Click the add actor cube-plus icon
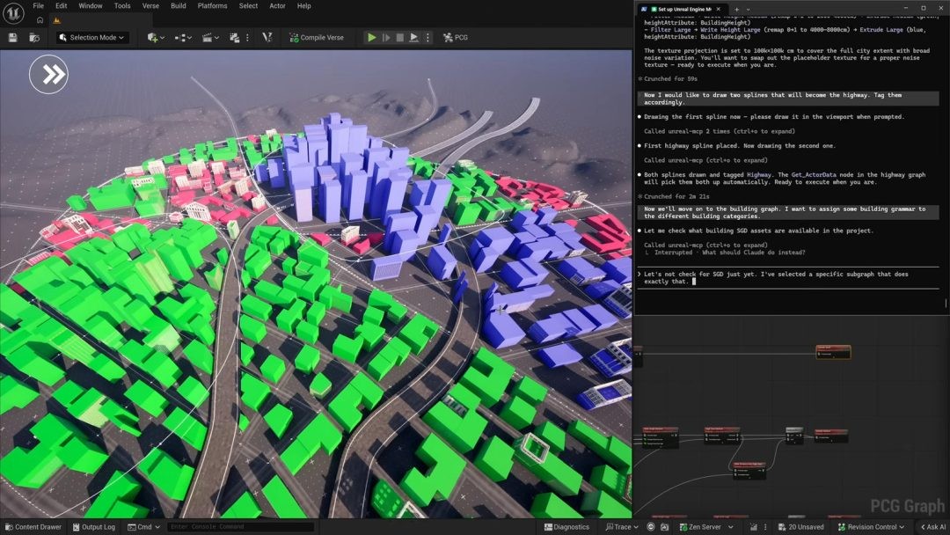This screenshot has width=950, height=535. point(152,38)
